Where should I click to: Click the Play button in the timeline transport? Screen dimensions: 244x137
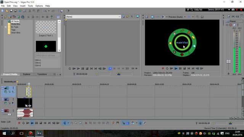tap(32, 123)
